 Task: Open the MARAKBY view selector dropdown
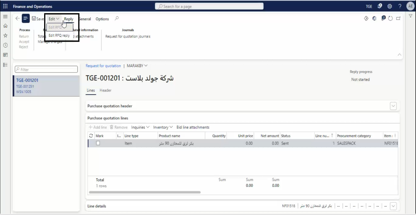click(x=137, y=66)
